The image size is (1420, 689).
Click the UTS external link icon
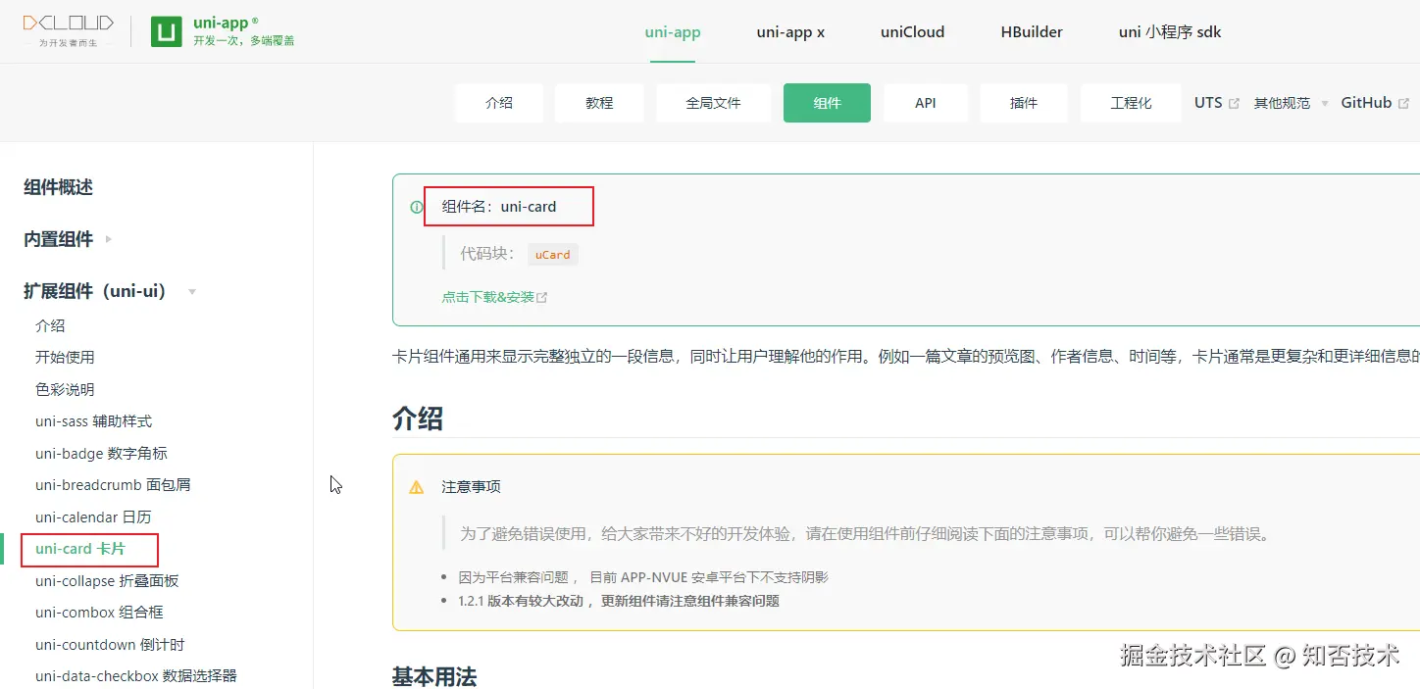(1234, 103)
